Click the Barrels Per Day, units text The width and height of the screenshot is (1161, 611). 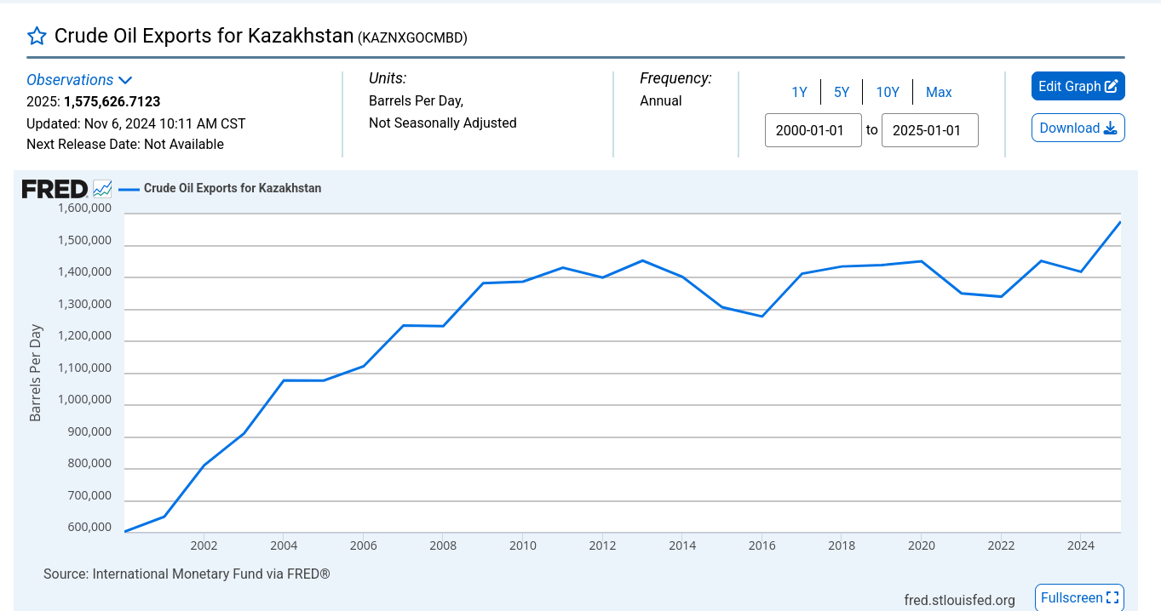coord(416,100)
